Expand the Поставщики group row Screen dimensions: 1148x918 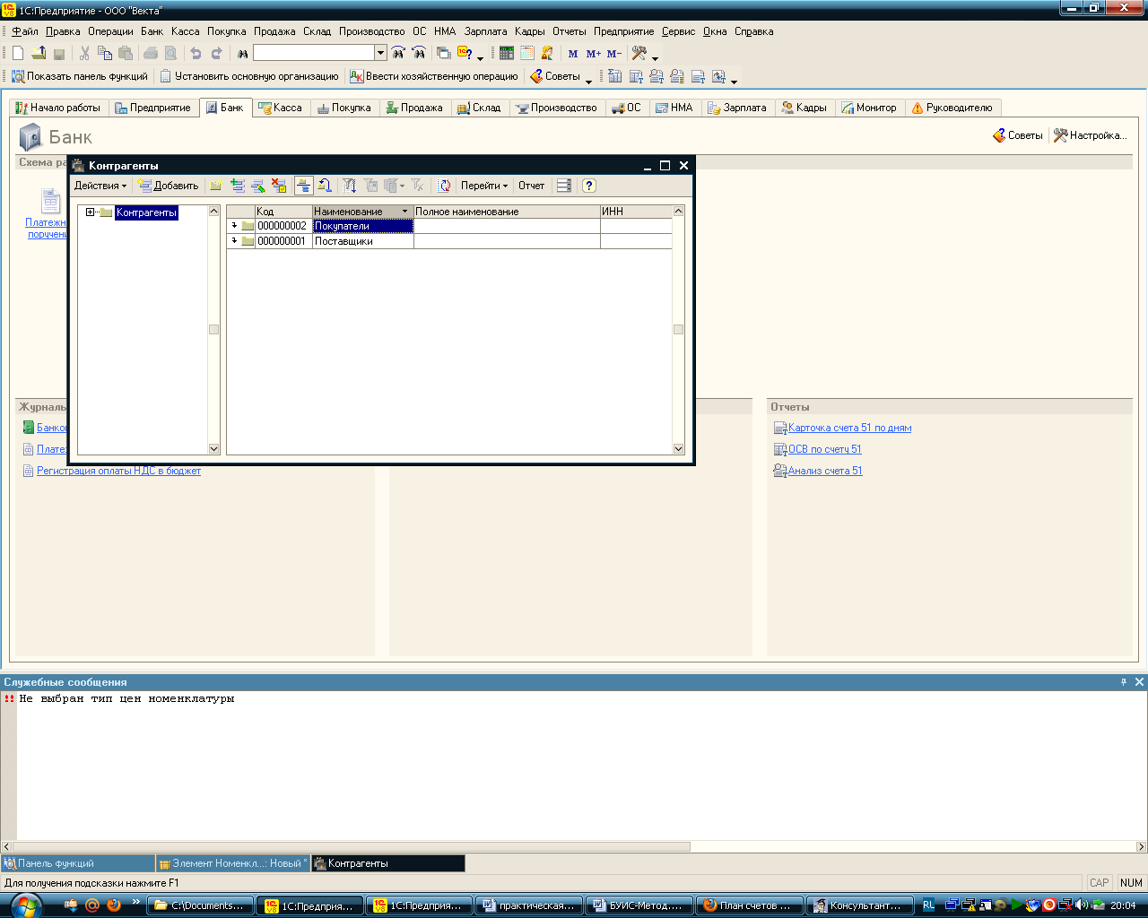pos(234,241)
